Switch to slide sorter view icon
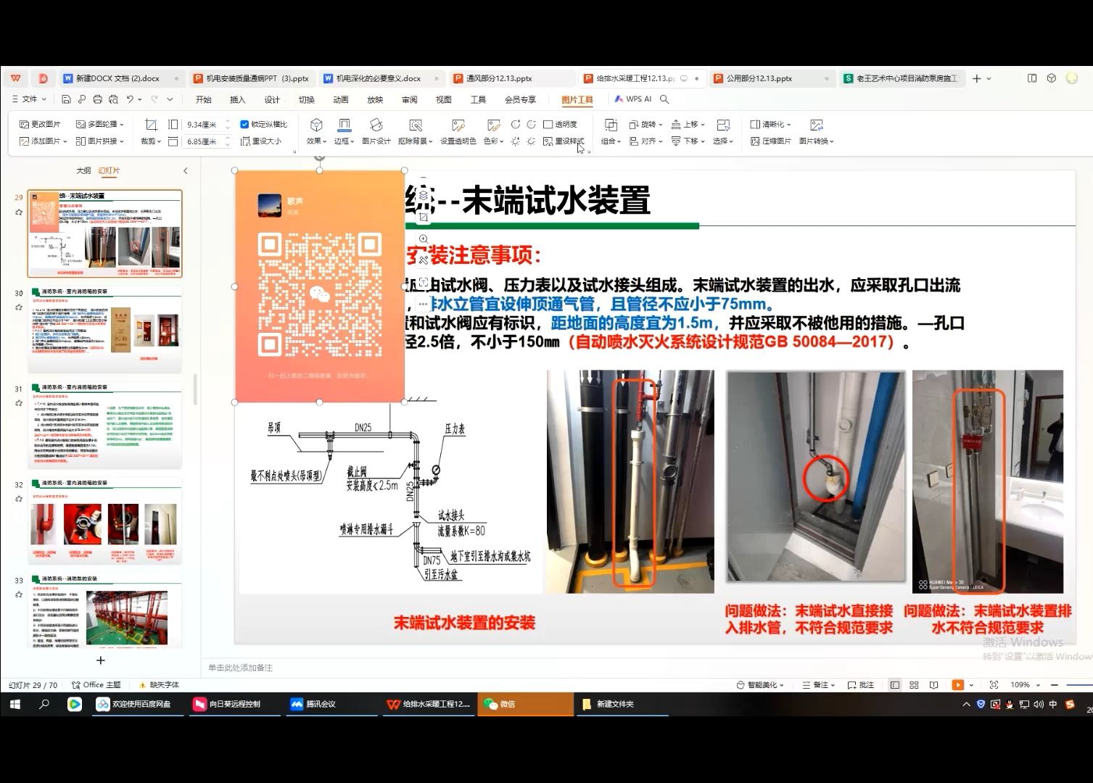 click(x=914, y=684)
